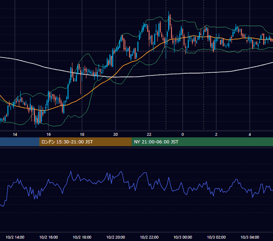Image resolution: width=273 pixels, height=241 pixels.
Task: Click the 22 hour label on price chart axis
Action: [x=149, y=135]
